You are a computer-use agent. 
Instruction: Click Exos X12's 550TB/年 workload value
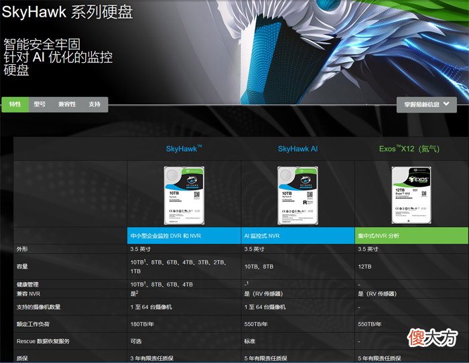pyautogui.click(x=370, y=324)
